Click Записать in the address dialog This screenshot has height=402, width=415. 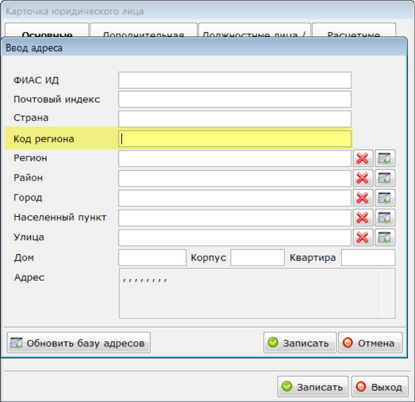pos(300,343)
